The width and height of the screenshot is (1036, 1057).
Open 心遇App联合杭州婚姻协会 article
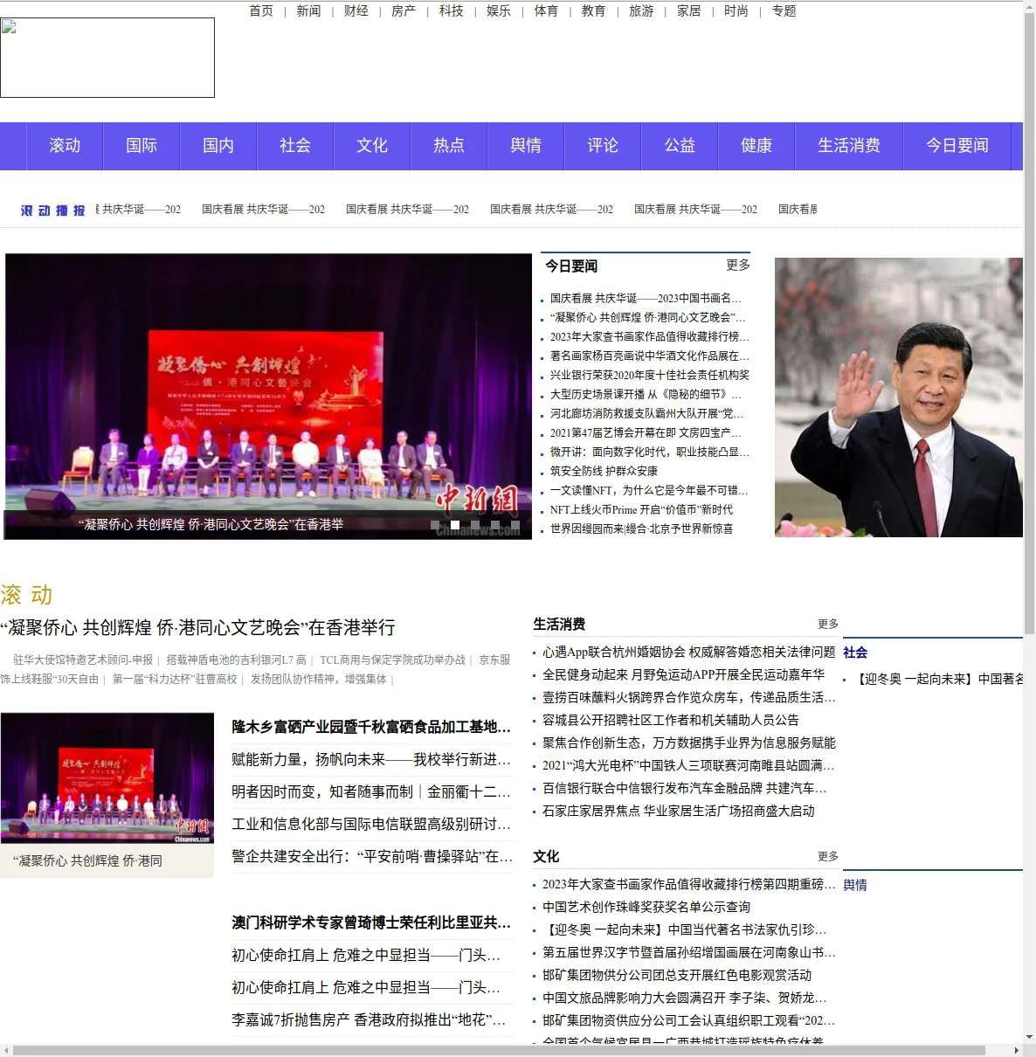tap(689, 653)
